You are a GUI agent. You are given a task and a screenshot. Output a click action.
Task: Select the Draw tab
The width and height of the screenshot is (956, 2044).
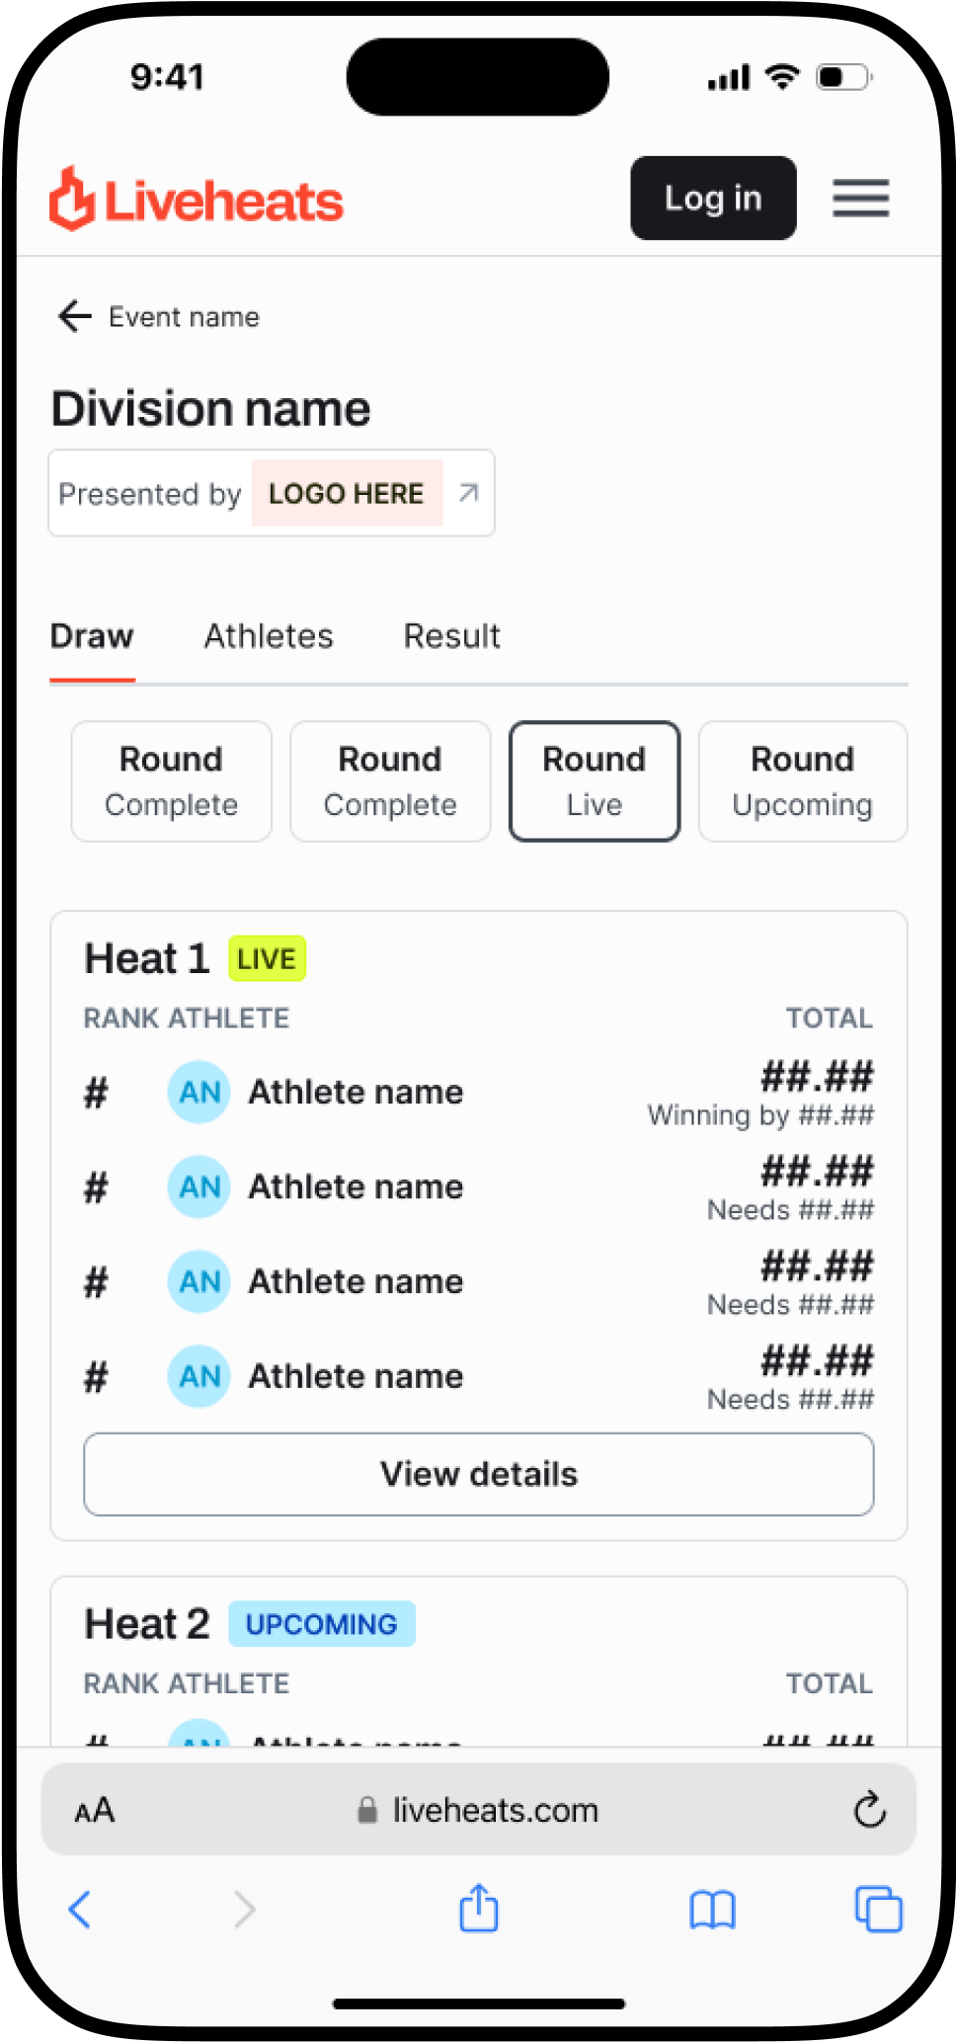(92, 635)
